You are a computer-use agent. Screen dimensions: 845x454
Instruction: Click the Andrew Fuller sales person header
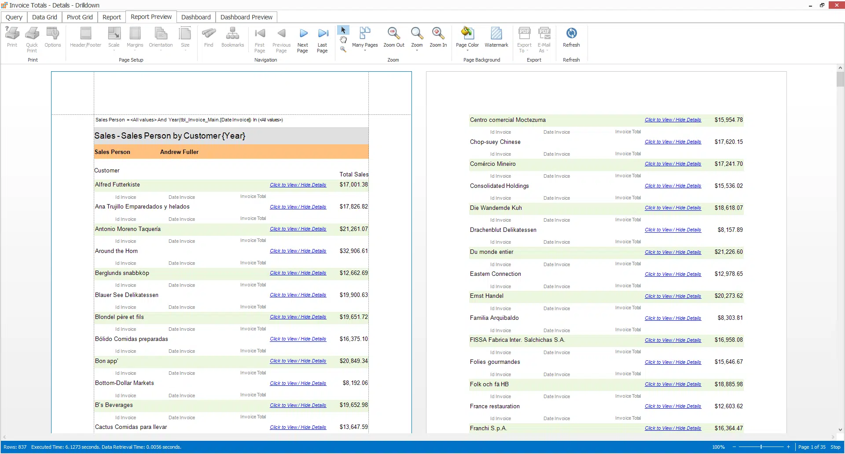coord(179,152)
